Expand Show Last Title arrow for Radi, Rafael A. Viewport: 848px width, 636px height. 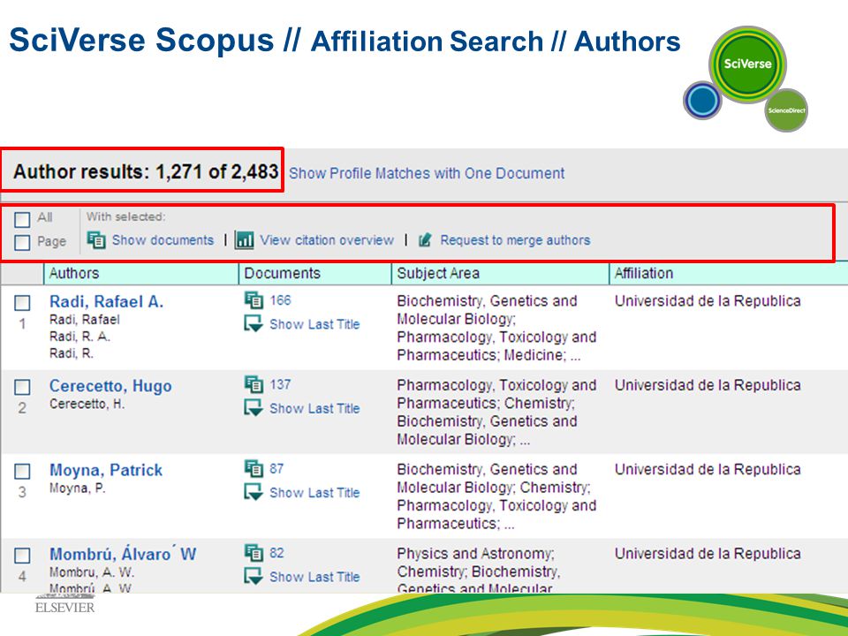point(254,323)
